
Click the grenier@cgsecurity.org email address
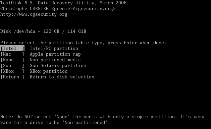click(84, 9)
